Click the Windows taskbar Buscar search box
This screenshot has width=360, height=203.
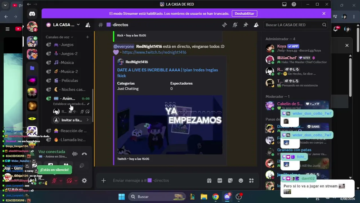tap(157, 197)
